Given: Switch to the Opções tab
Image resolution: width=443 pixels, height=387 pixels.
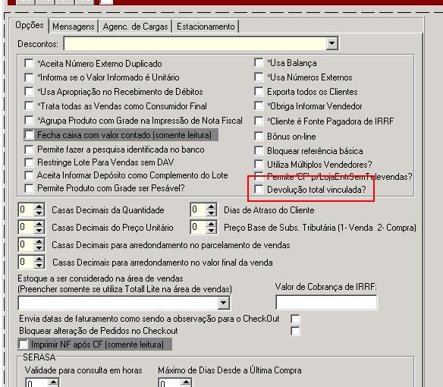Looking at the screenshot, I should pos(30,25).
